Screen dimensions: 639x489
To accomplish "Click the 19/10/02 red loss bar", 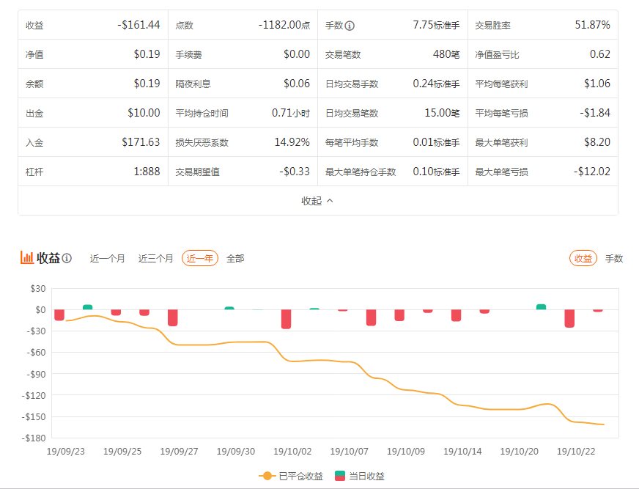I will click(286, 320).
